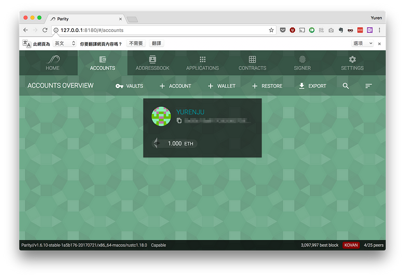Open the Home tab in Parity
Viewport: 405px width, 278px height.
point(53,63)
